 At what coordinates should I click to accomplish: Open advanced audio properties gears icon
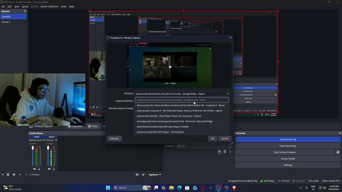(143, 175)
